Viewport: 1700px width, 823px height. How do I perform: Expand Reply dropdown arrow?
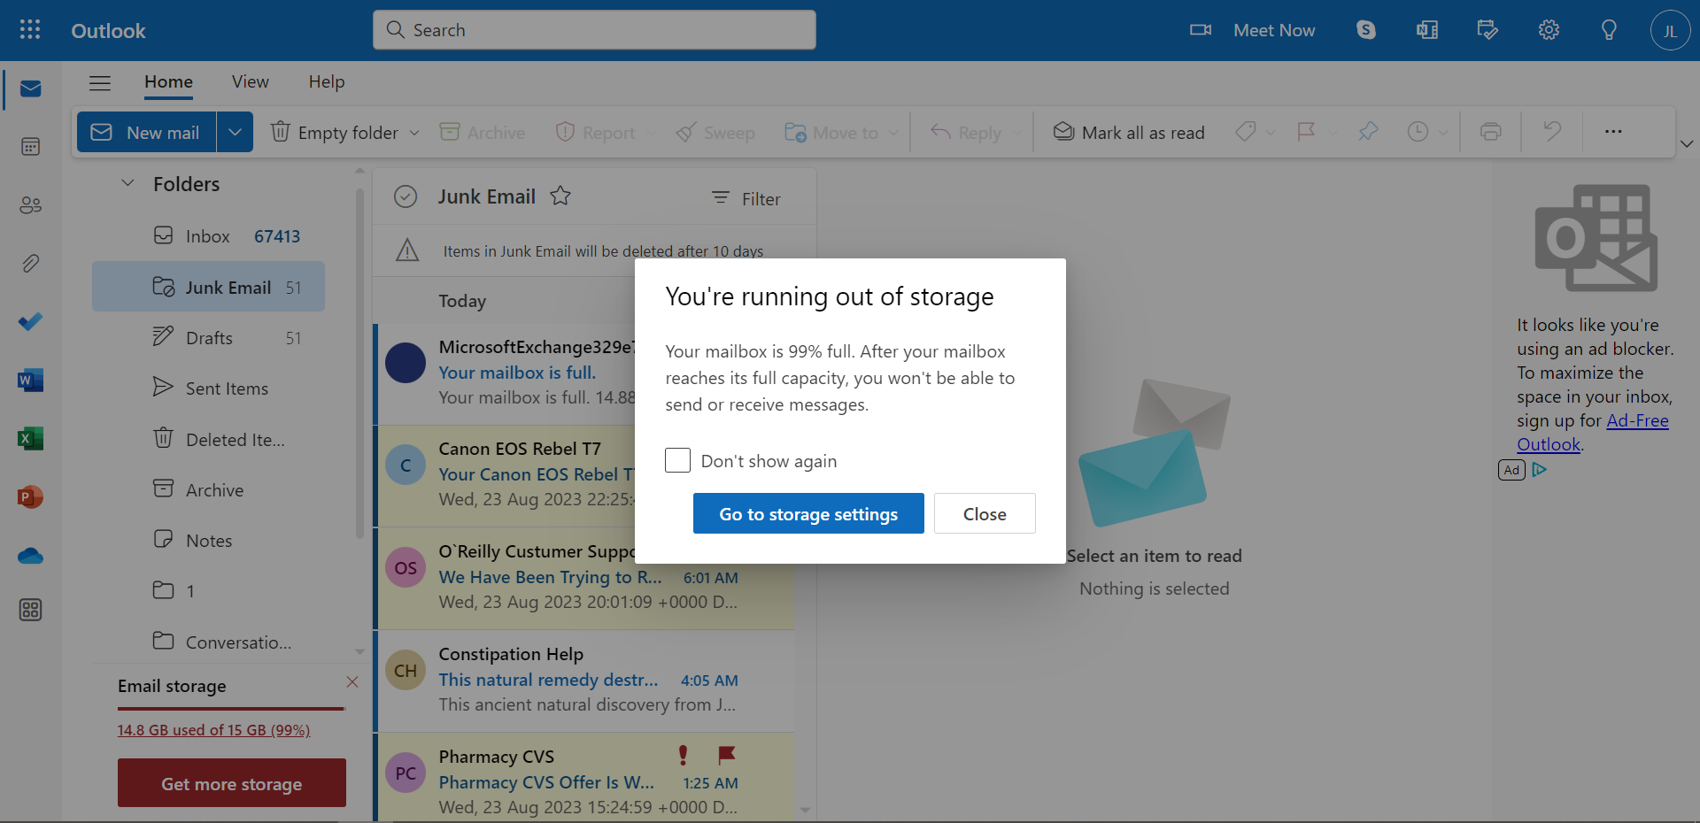coord(1016,133)
